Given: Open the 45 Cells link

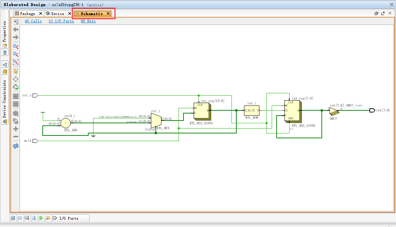Looking at the screenshot, I should click(33, 21).
